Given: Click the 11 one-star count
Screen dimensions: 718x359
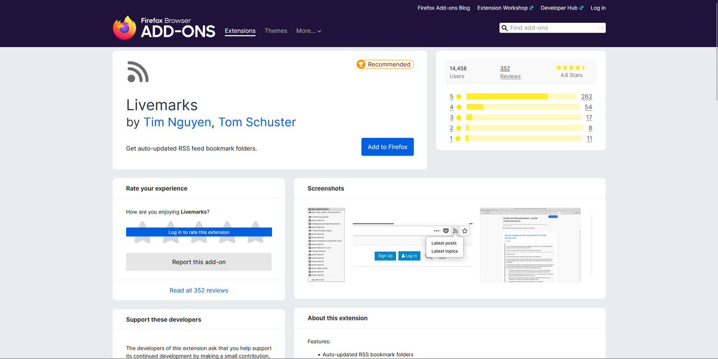Looking at the screenshot, I should (x=589, y=138).
